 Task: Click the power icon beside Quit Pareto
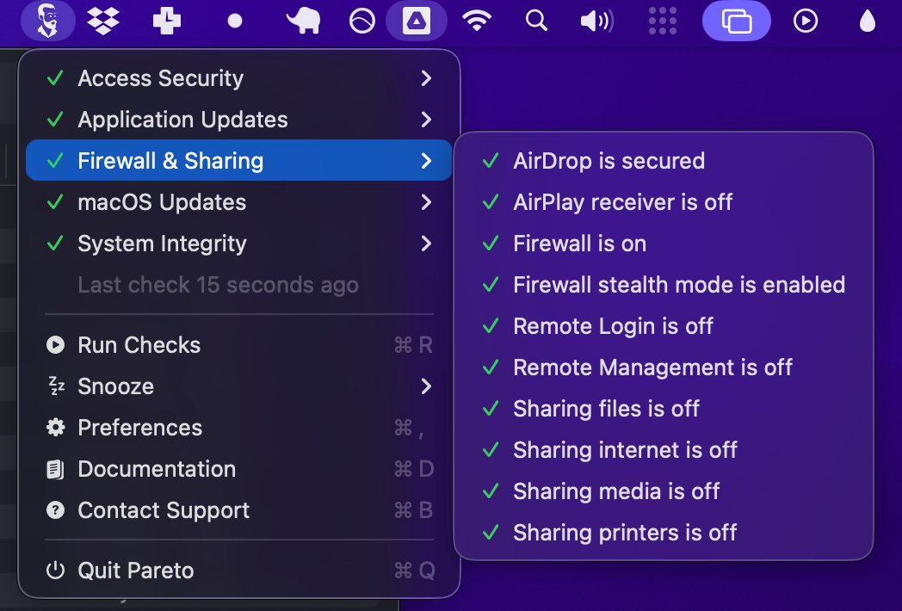pos(55,571)
